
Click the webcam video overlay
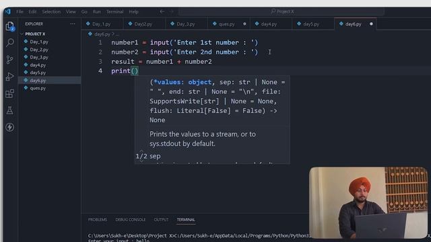tap(368, 202)
